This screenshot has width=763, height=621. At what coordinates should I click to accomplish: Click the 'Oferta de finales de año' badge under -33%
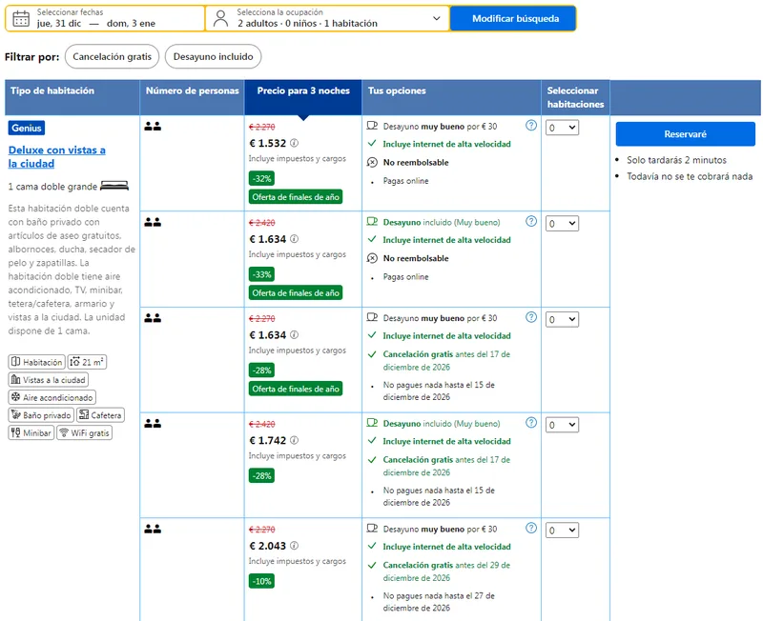(x=296, y=292)
